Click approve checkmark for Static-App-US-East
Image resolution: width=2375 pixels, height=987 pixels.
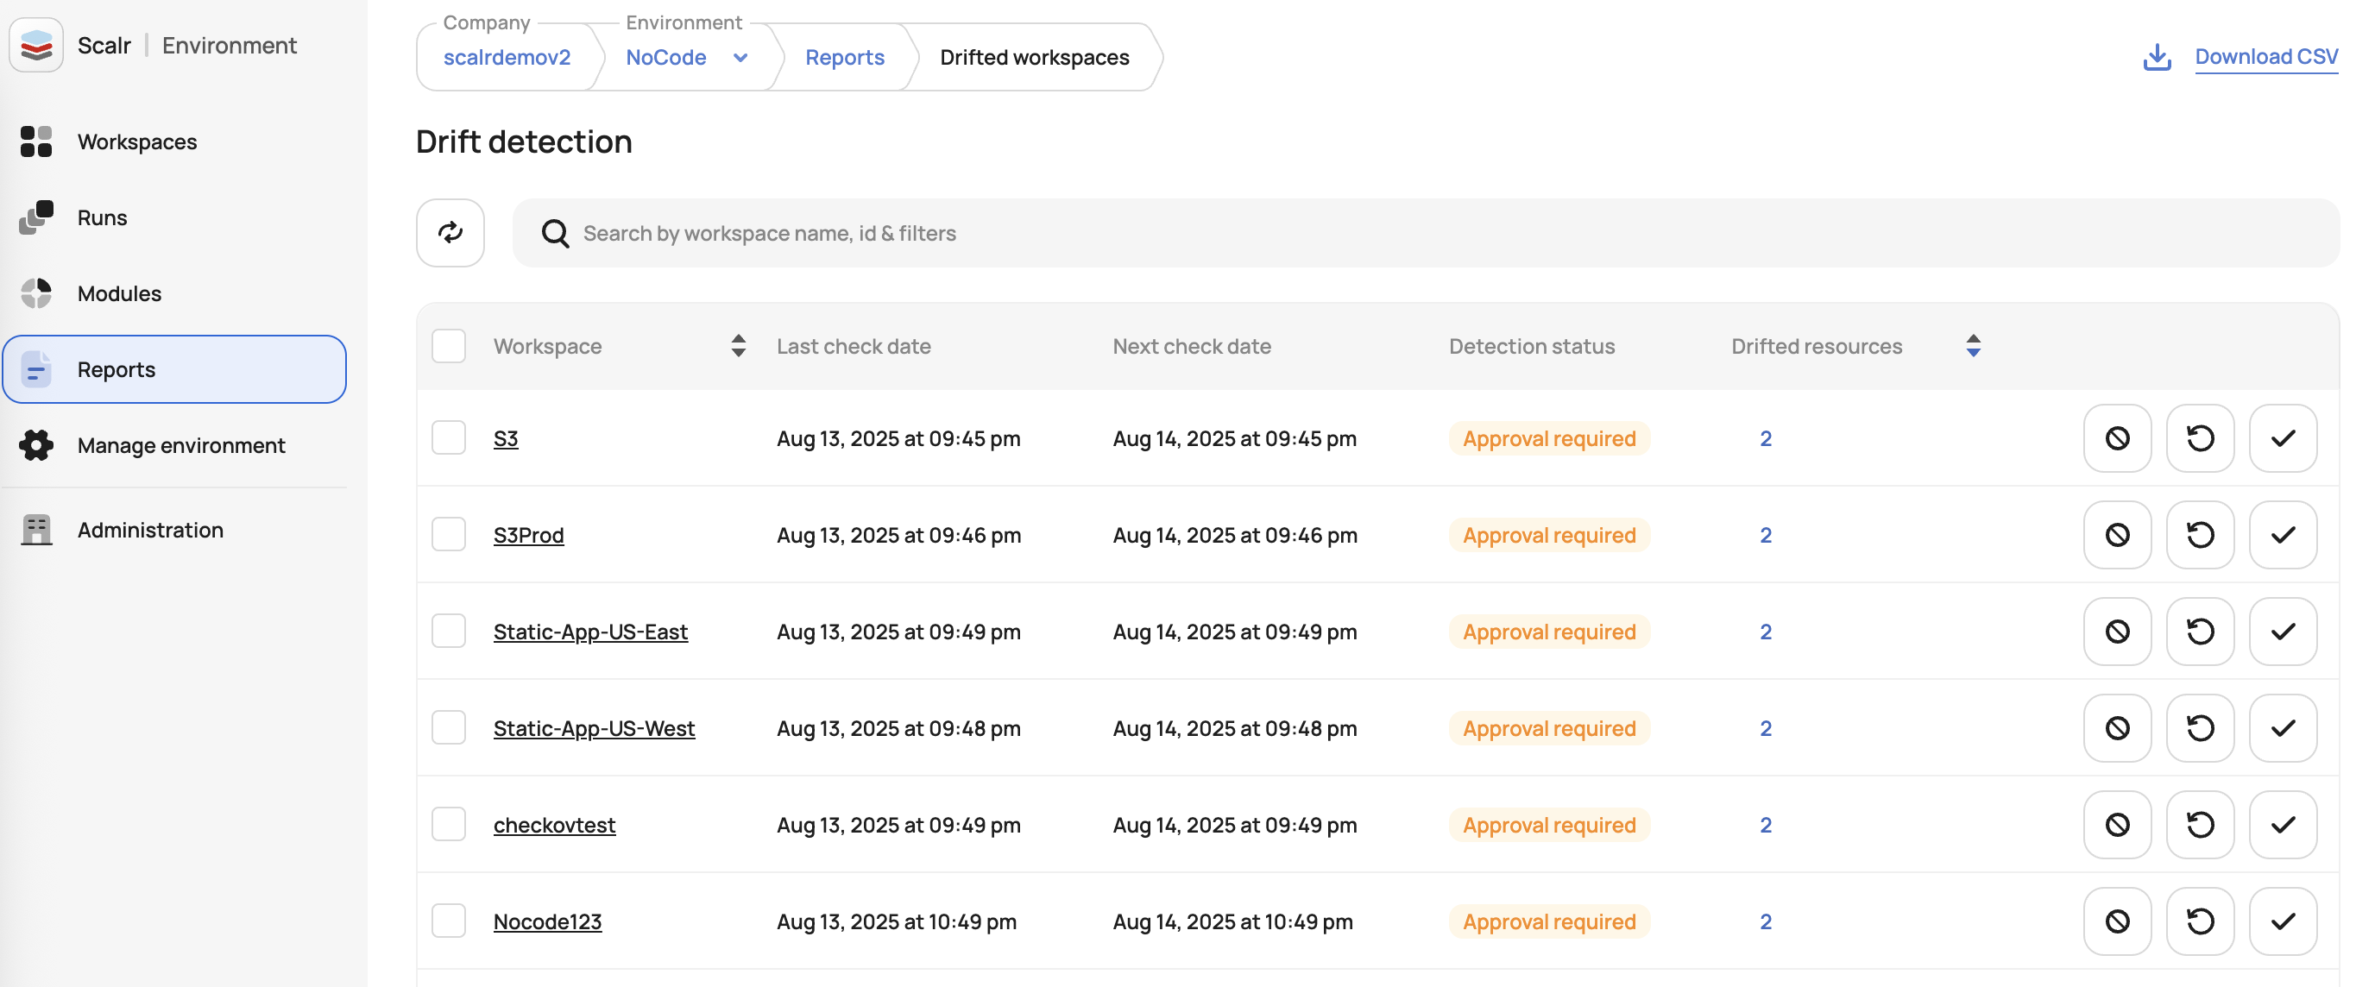click(x=2283, y=632)
